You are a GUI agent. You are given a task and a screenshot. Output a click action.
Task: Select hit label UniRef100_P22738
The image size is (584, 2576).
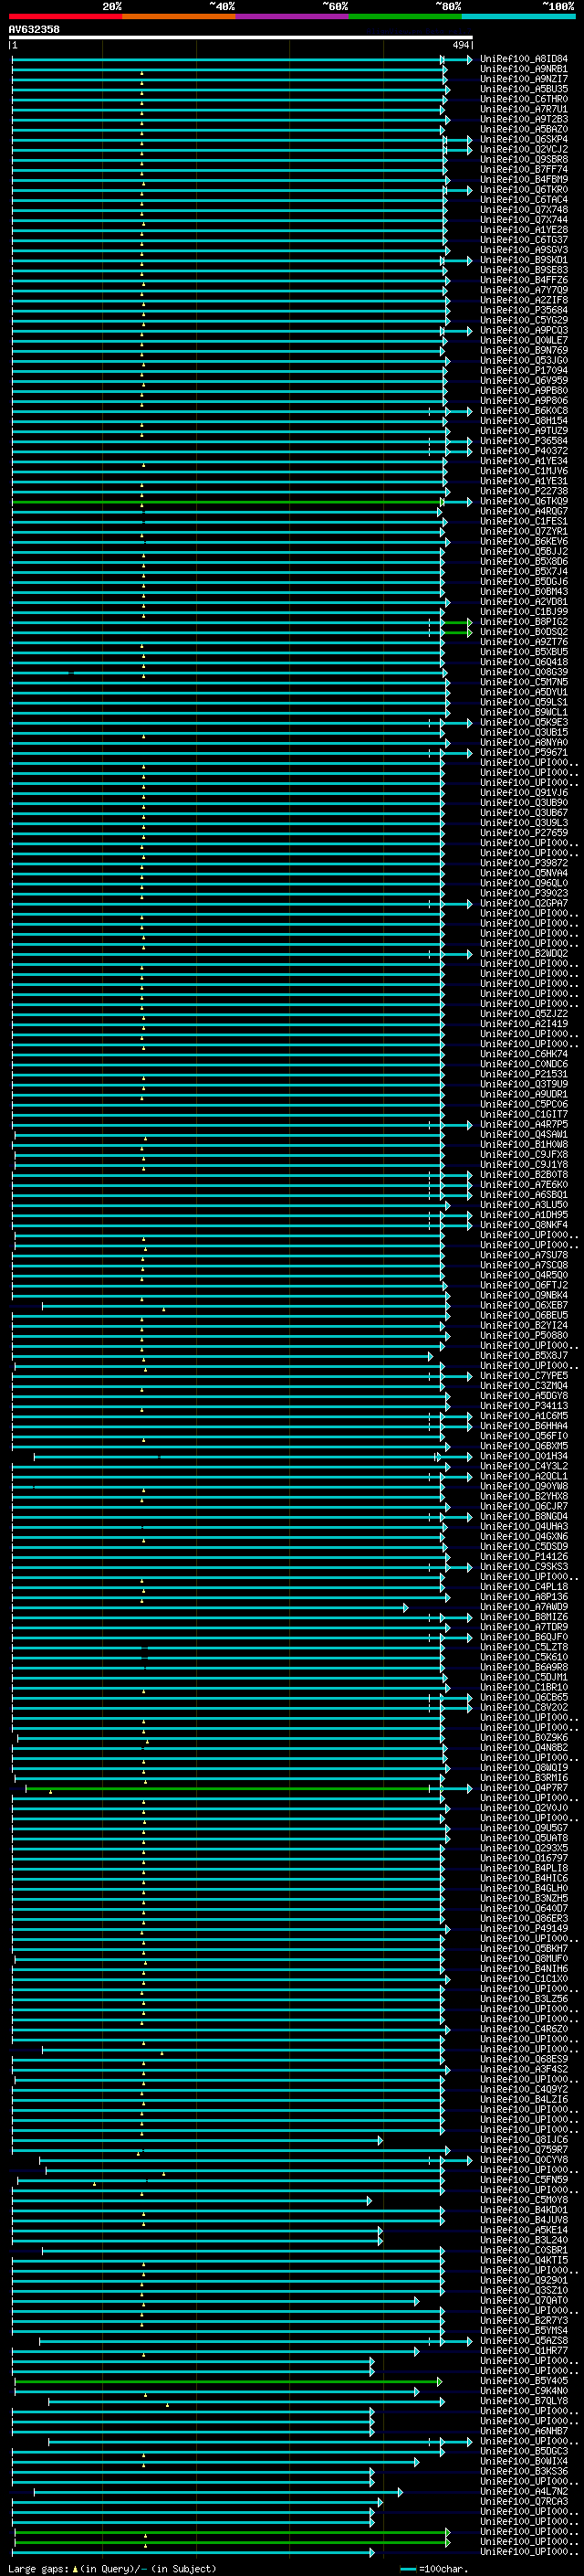pyautogui.click(x=524, y=491)
